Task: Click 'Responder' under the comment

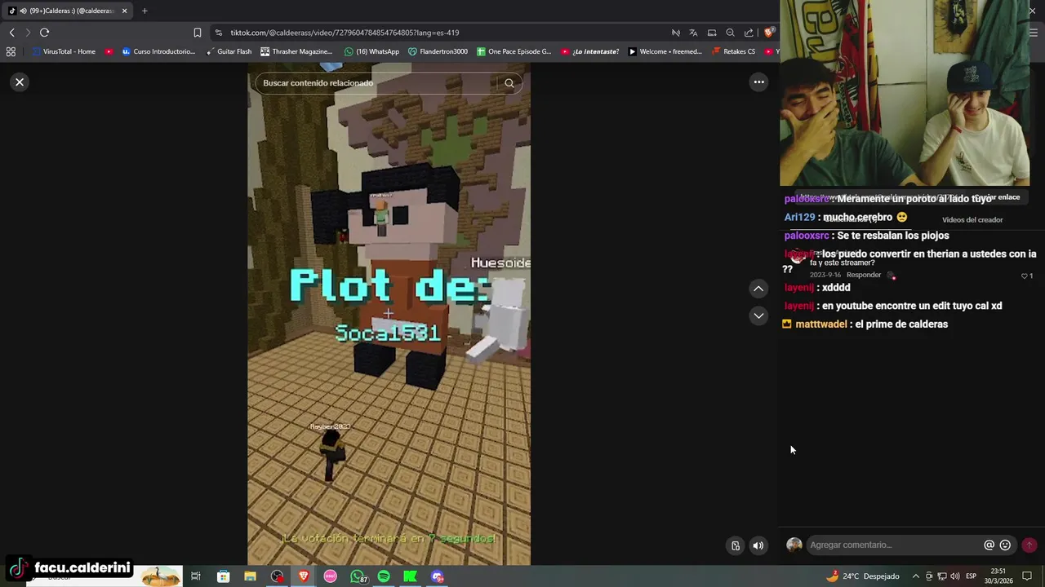Action: click(864, 275)
